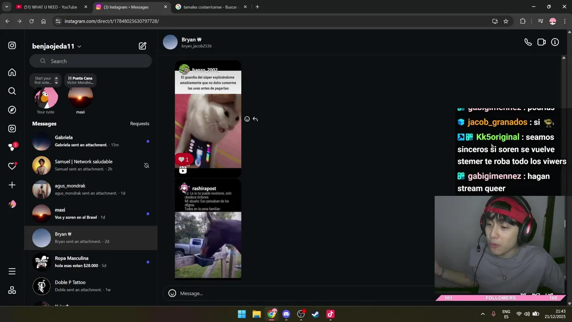Open Messages icon with 3 badge
The width and height of the screenshot is (572, 322).
point(12,147)
